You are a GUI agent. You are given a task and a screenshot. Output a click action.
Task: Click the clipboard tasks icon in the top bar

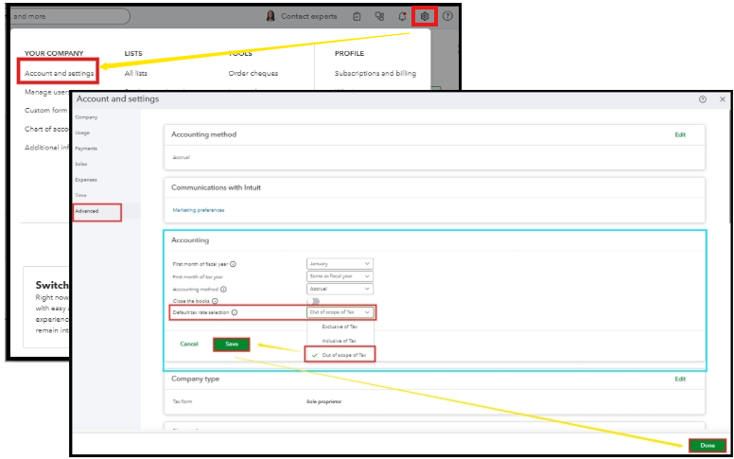pyautogui.click(x=358, y=16)
